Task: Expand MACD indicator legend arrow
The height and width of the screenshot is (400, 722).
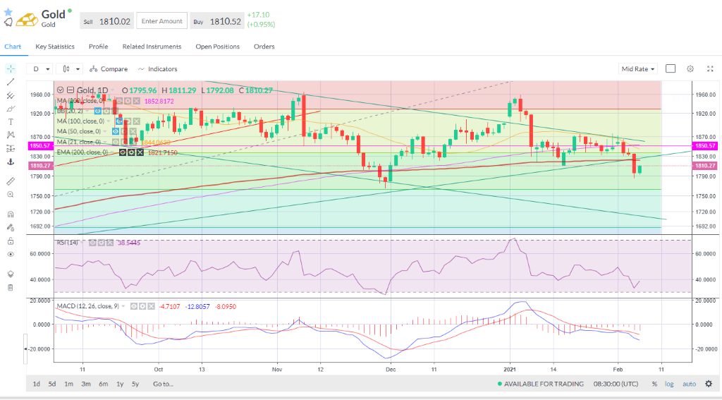Action: coord(123,306)
